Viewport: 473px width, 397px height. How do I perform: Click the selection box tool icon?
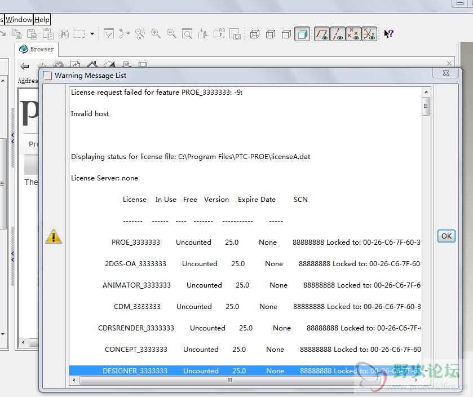click(79, 34)
